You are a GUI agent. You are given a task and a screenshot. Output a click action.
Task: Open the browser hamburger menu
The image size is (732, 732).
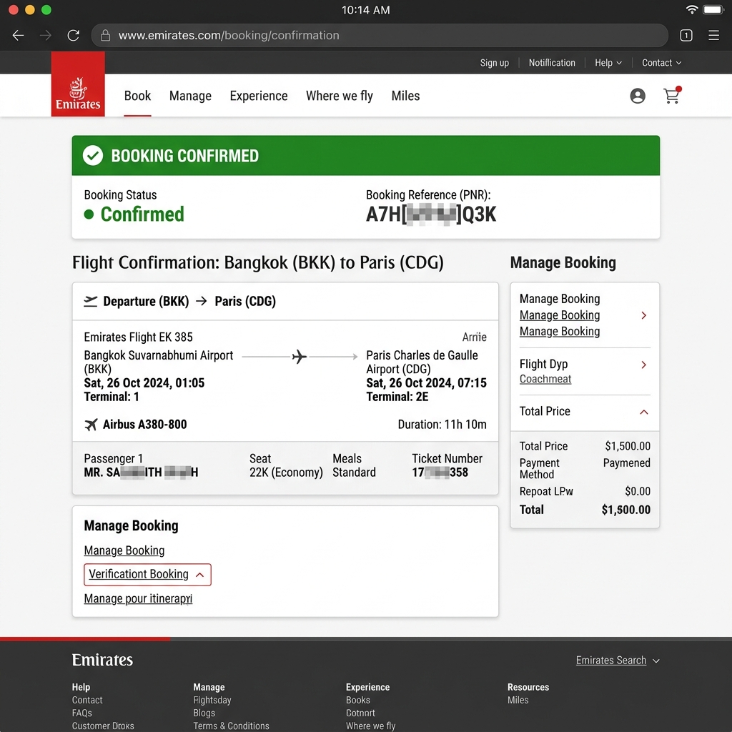713,36
